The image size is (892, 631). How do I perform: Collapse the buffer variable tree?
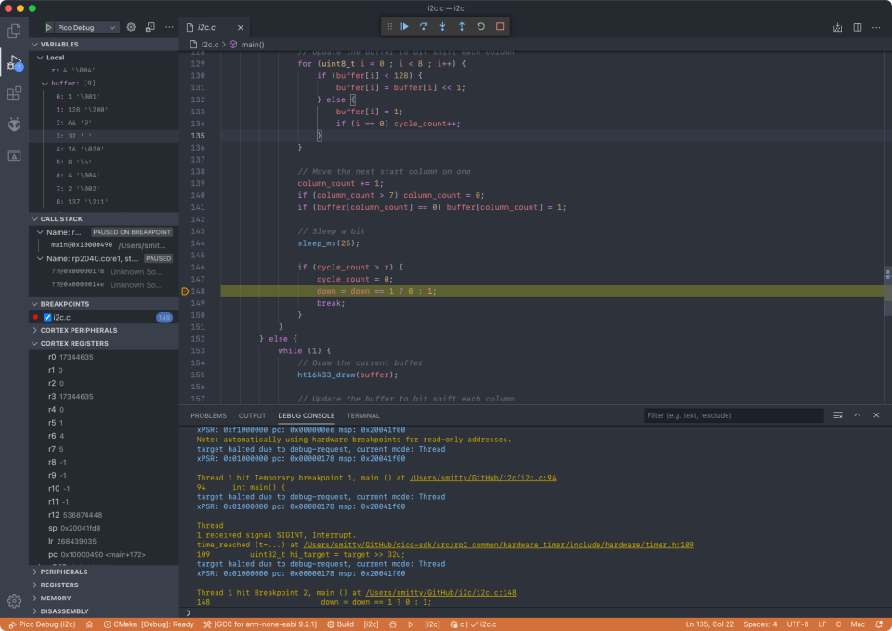tap(44, 83)
